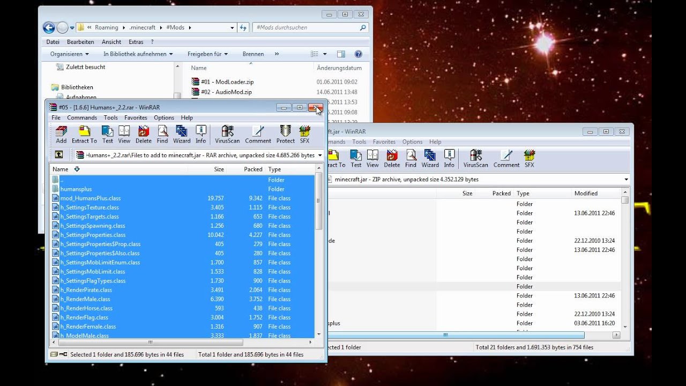The image size is (686, 386).
Task: Click Test icon in minecraft.jar WinRAR window
Action: click(x=356, y=158)
